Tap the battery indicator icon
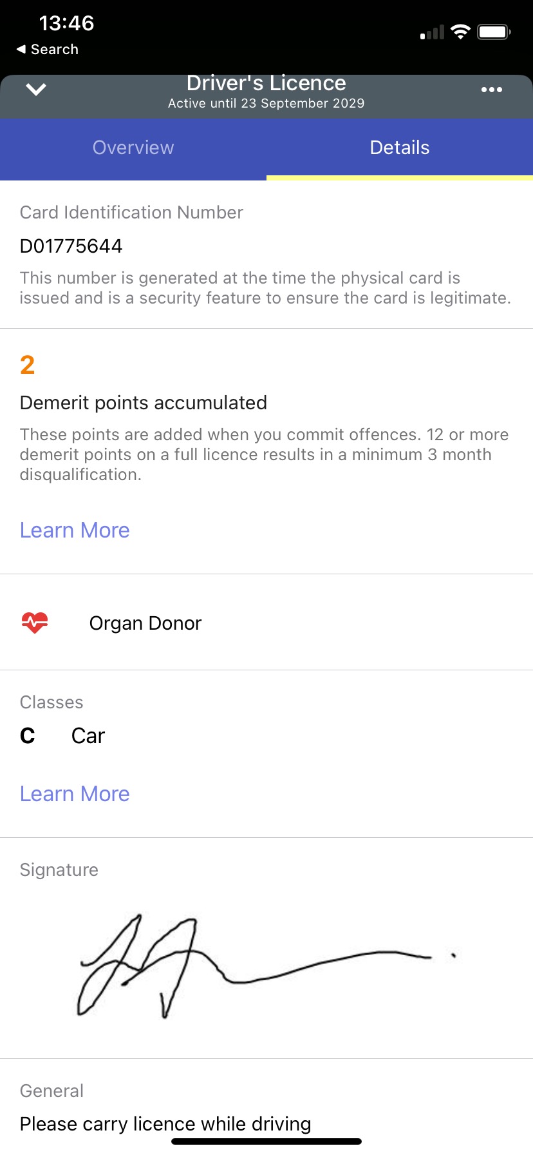Screen dimensions: 533x1155 493,32
